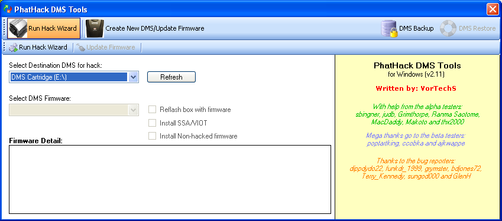
Task: Click the locked database DMS Backup icon
Action: [389, 28]
